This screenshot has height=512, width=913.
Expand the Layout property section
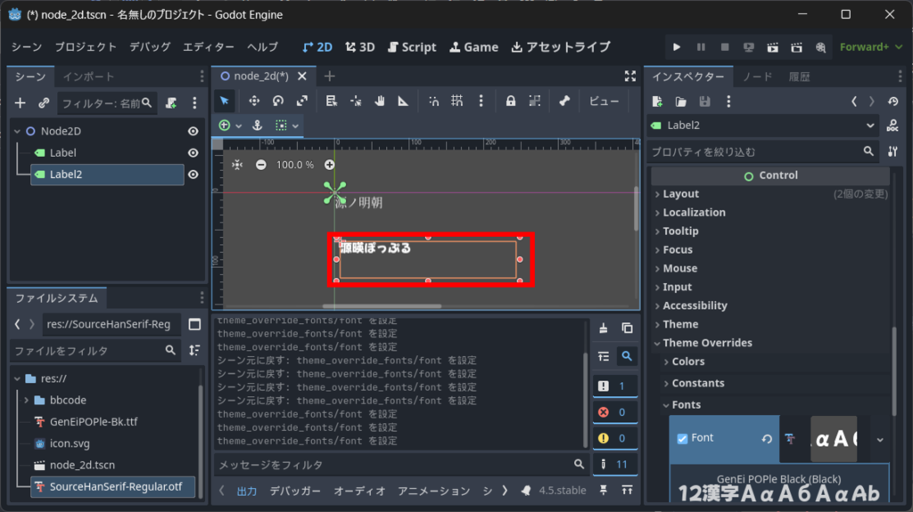pos(680,194)
